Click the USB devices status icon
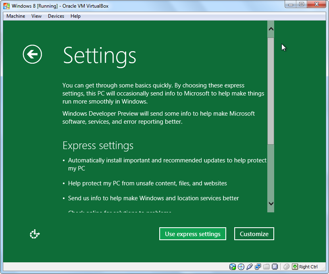This screenshot has width=329, height=274. click(249, 267)
